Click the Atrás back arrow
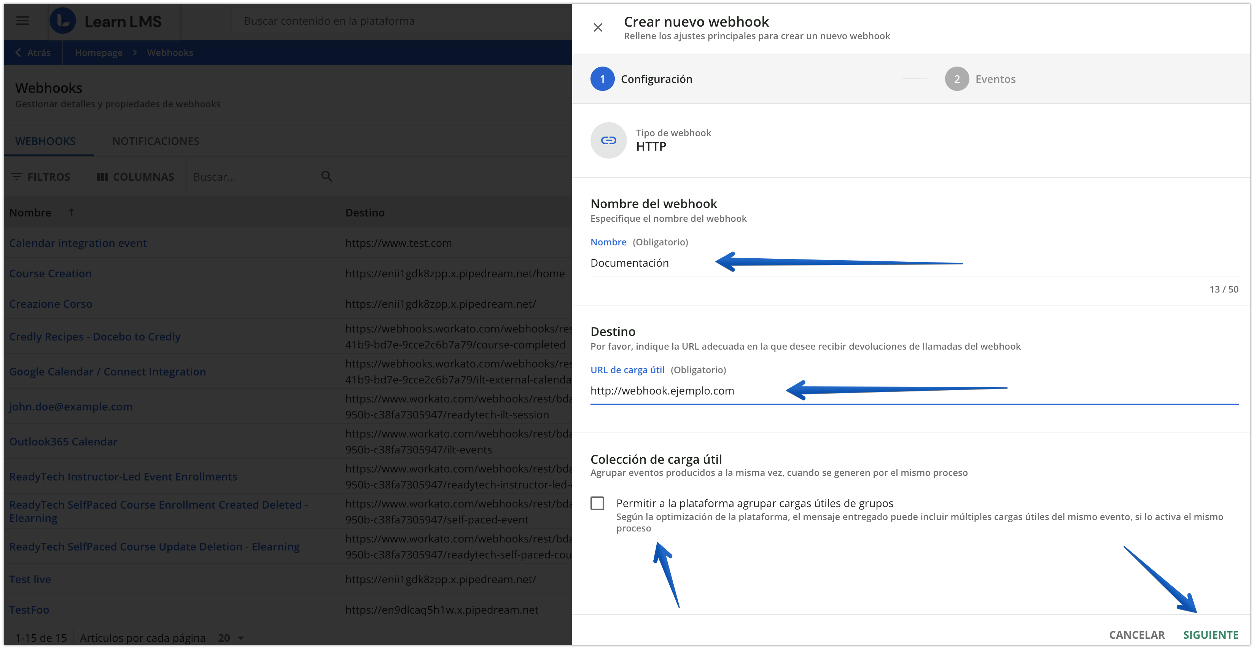Viewport: 1254px width, 649px height. (x=18, y=52)
